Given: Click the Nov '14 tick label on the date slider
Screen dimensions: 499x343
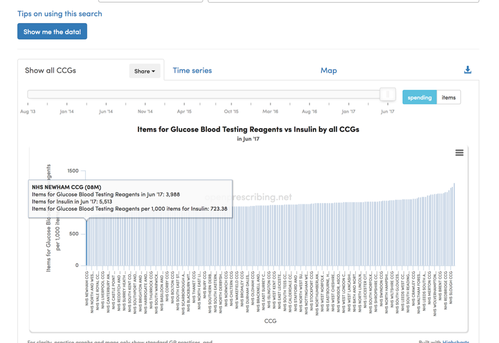Looking at the screenshot, I should coord(145,112).
